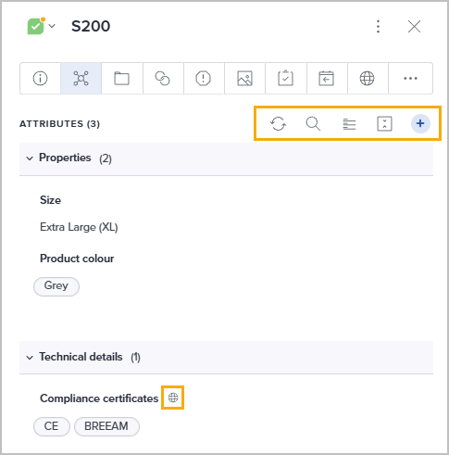Image resolution: width=449 pixels, height=455 pixels.
Task: Switch to the attributes network tab
Action: 81,78
